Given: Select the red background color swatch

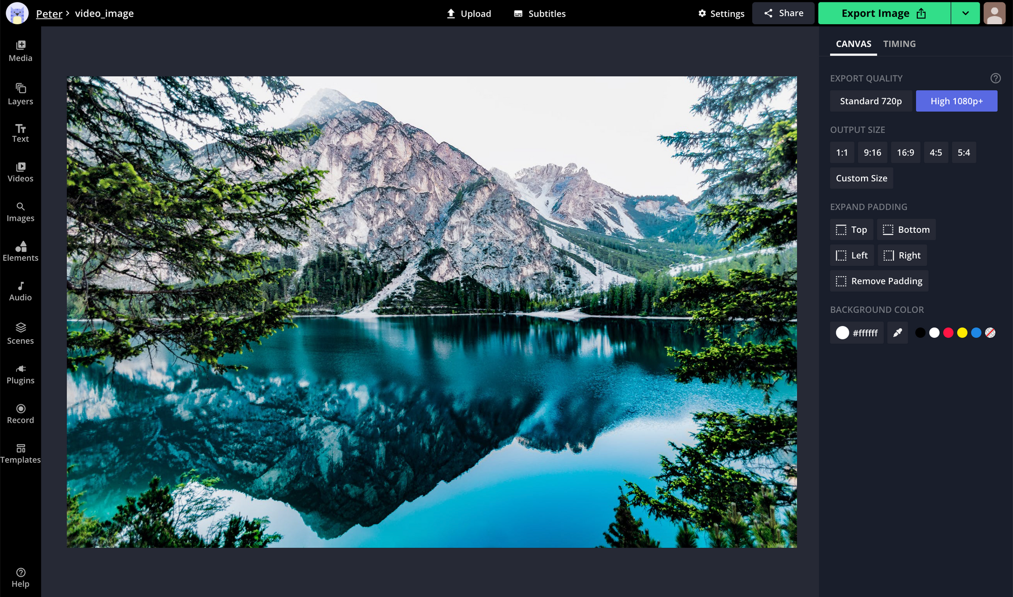Looking at the screenshot, I should point(948,333).
